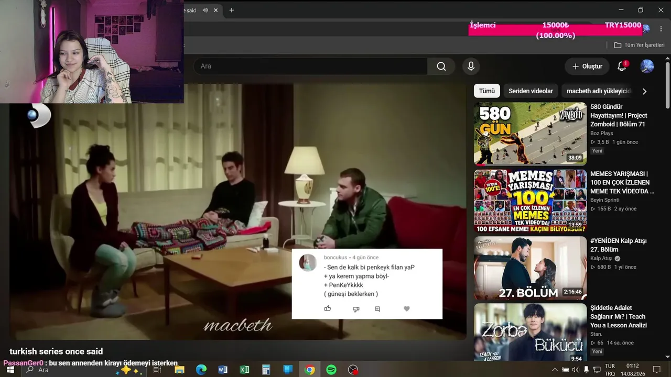Image resolution: width=671 pixels, height=377 pixels.
Task: Open the Kalp Atışı '27. BÖLÜM' thumbnail
Action: 530,268
